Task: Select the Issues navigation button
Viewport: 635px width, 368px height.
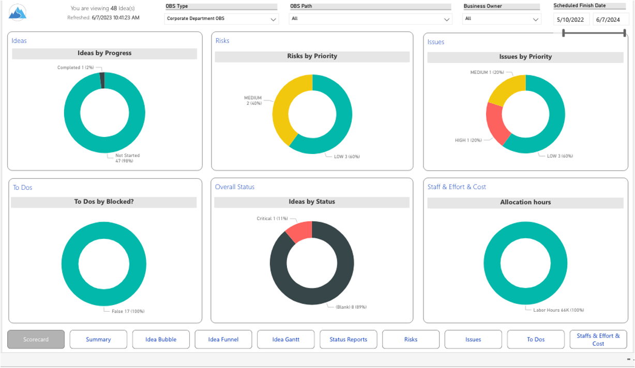Action: (473, 340)
